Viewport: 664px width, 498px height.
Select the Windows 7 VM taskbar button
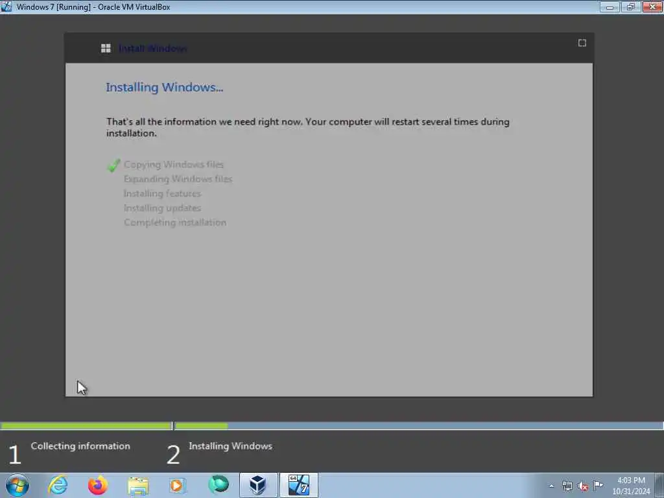pos(298,485)
